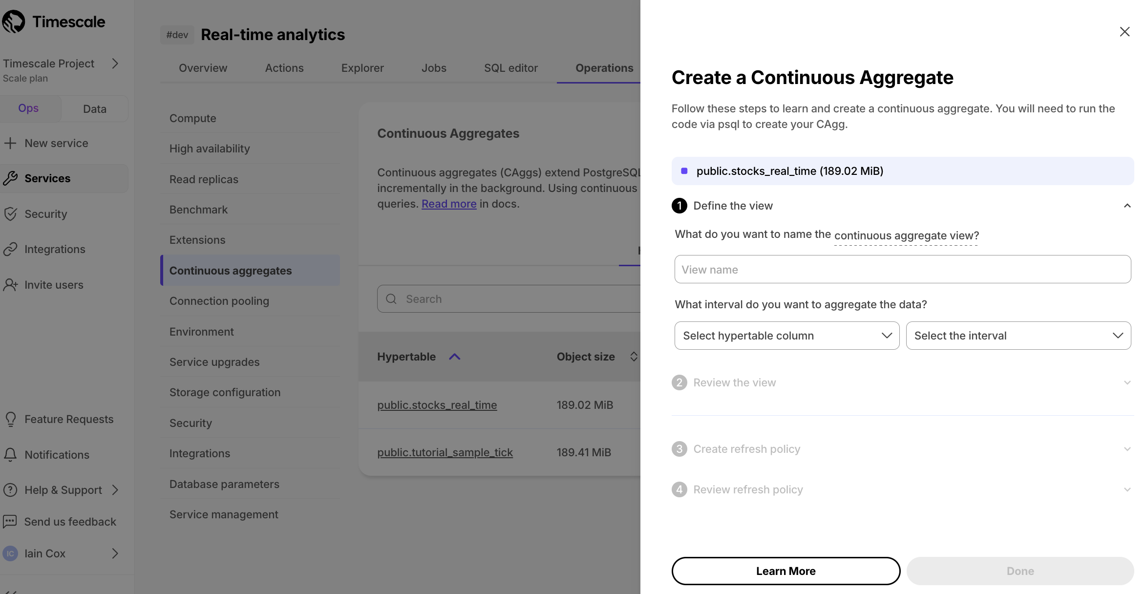1146x594 pixels.
Task: Open Service management settings
Action: (250, 514)
